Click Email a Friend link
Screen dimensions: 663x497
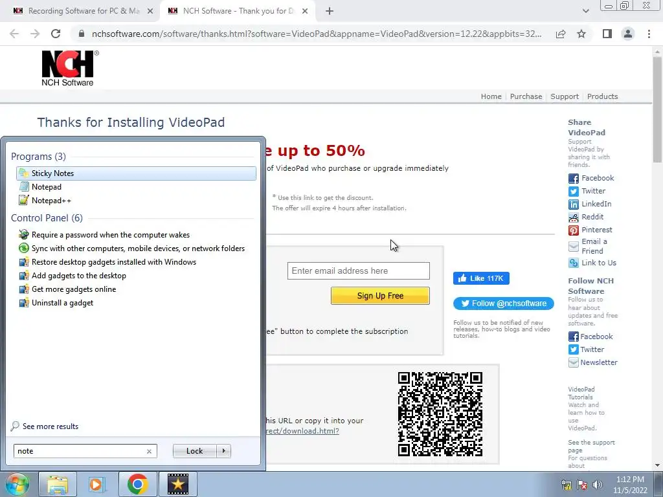tap(588, 246)
